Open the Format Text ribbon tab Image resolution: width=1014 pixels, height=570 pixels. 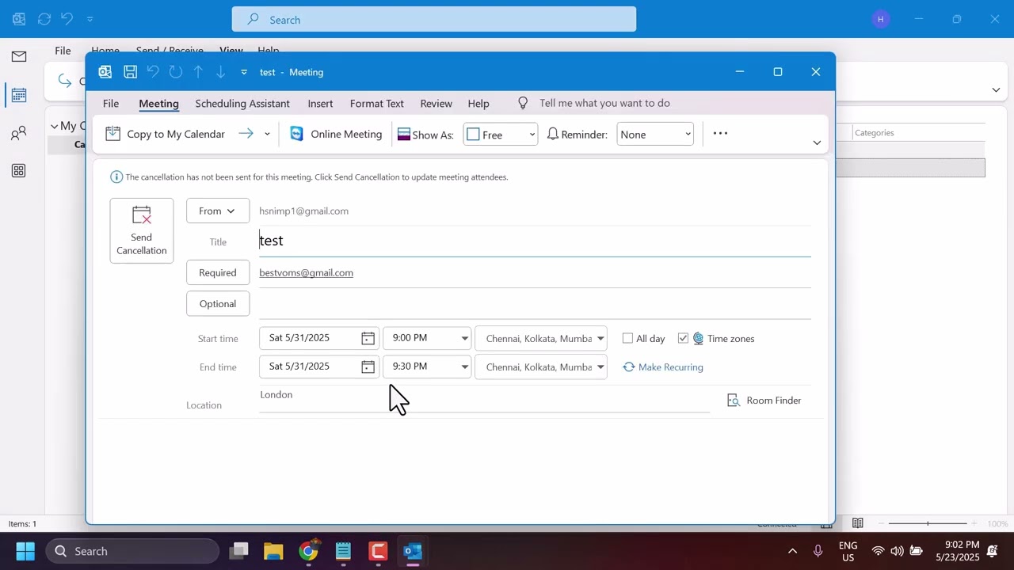tap(376, 103)
